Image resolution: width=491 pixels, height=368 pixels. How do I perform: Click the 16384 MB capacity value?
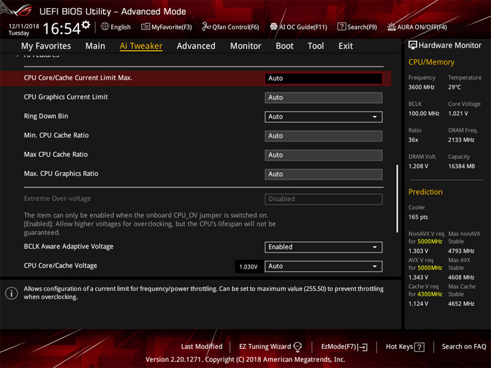coord(461,166)
